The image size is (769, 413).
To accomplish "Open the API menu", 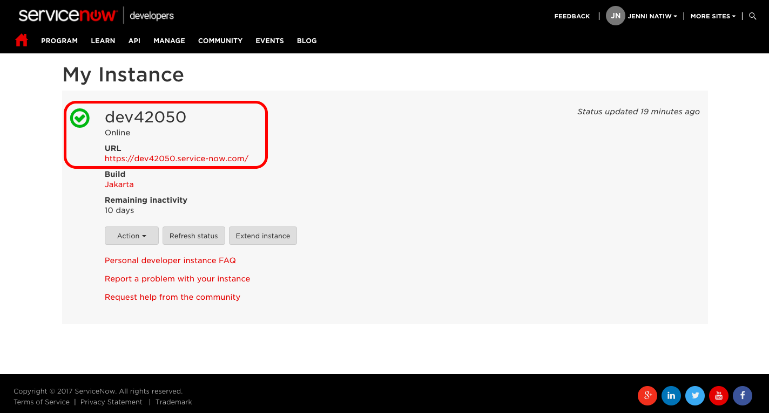I will pos(134,40).
